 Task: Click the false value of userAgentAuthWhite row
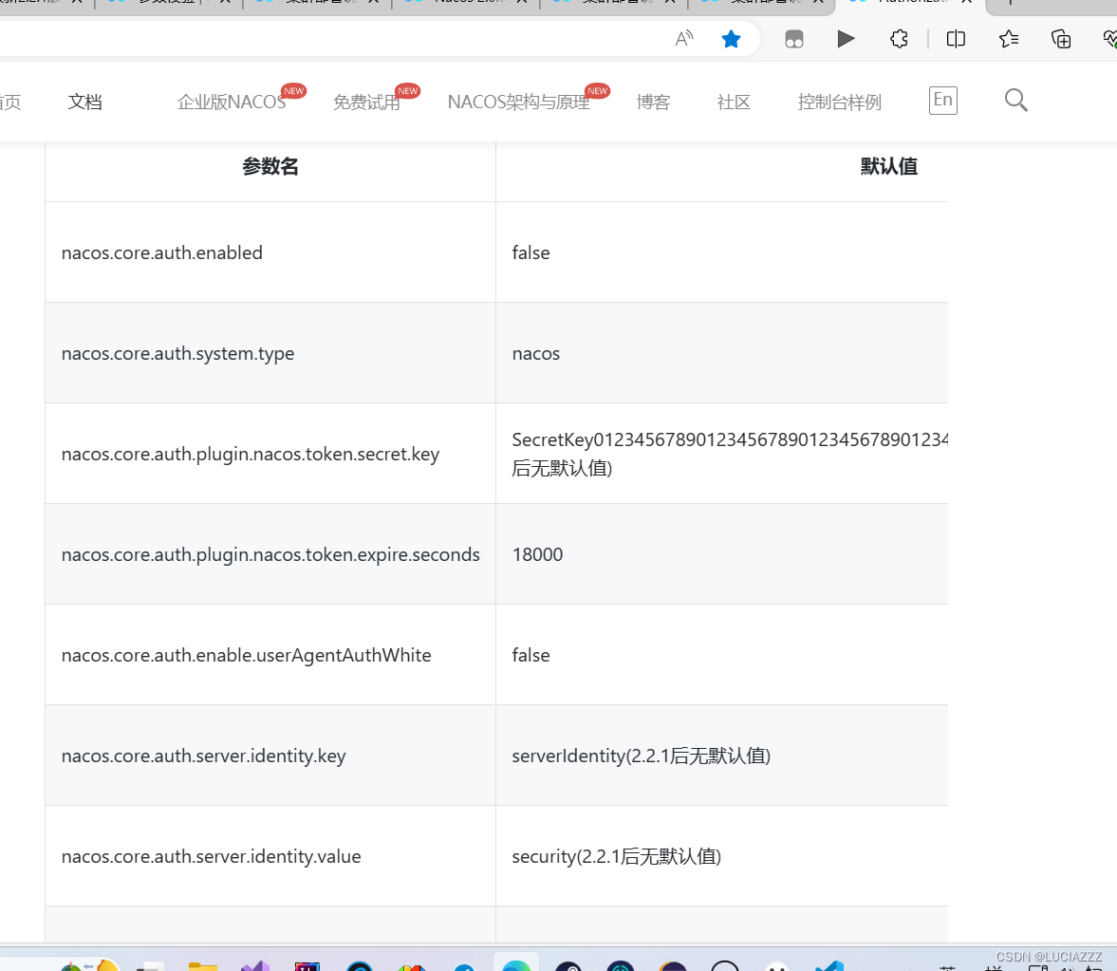(531, 655)
